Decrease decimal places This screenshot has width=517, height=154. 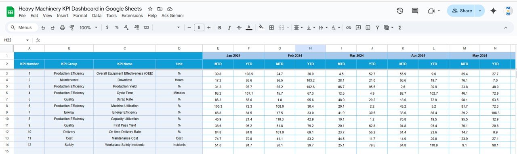[126, 27]
